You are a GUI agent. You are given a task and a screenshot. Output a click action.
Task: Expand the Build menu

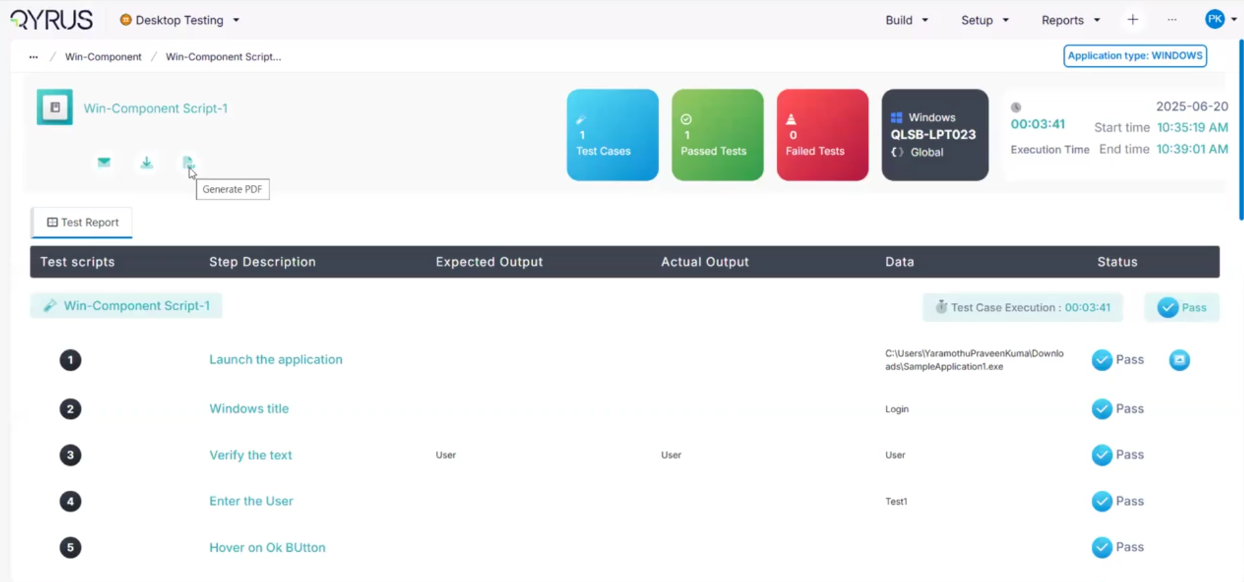[x=906, y=20]
